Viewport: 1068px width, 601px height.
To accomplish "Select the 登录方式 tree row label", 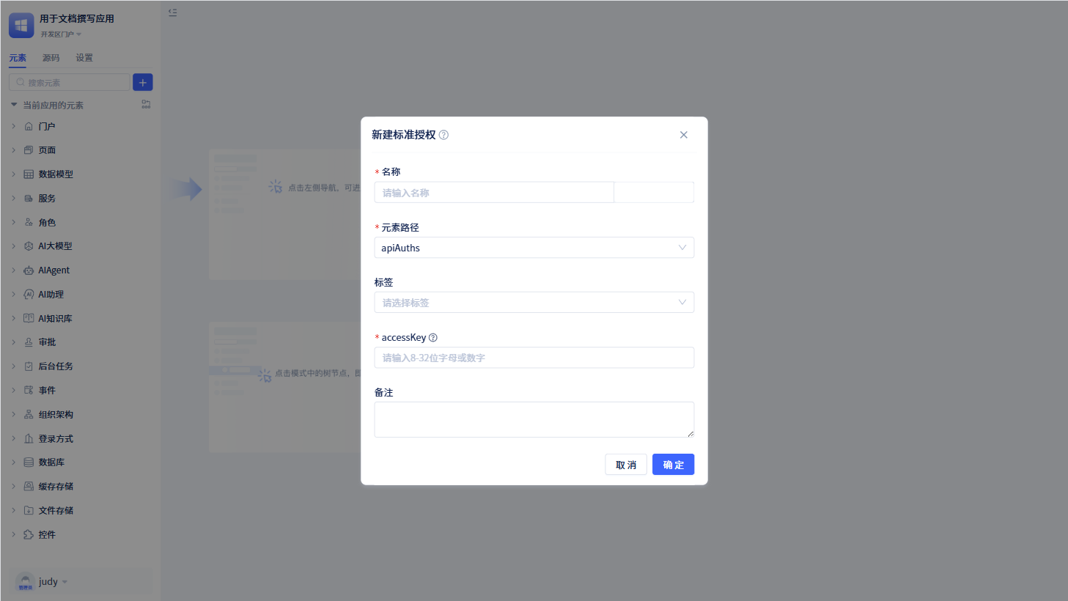I will 56,439.
